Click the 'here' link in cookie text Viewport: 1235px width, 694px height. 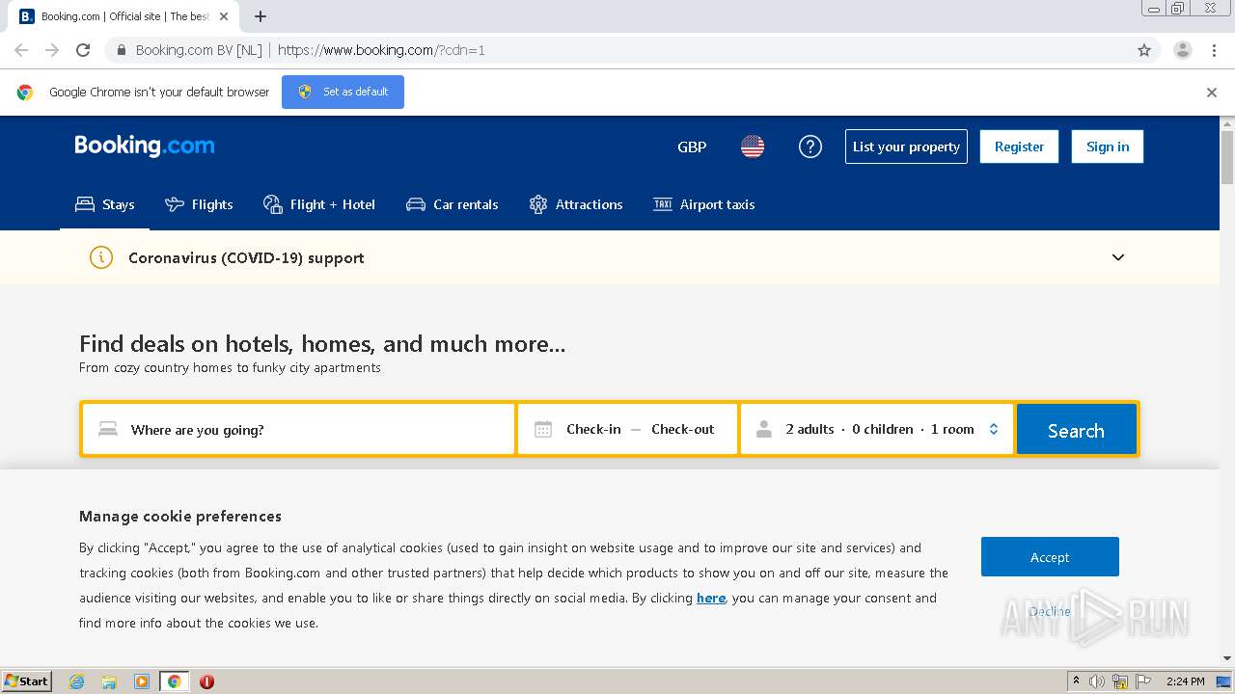(711, 598)
